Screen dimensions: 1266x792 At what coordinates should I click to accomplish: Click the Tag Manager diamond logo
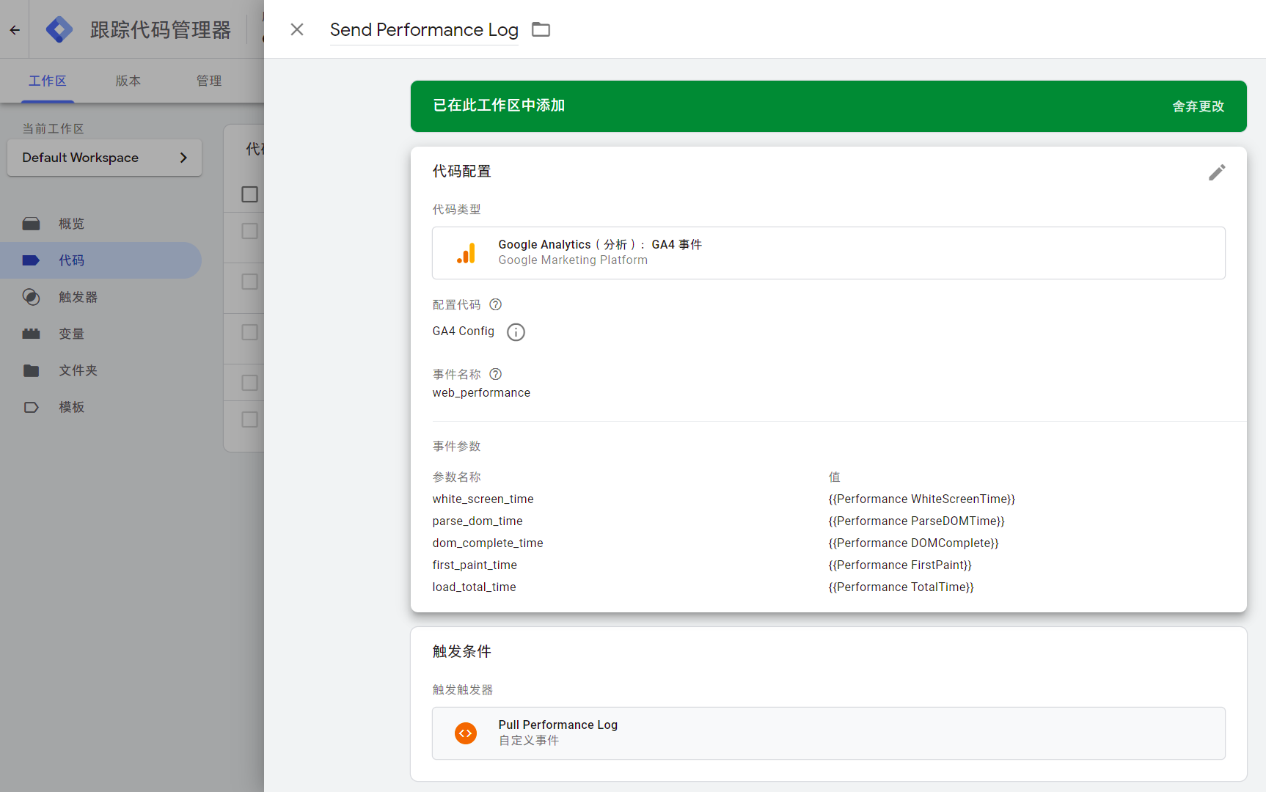59,29
